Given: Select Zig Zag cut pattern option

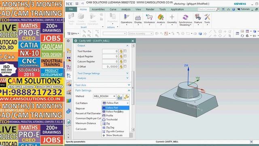Looking at the screenshot, I should click(115, 127).
